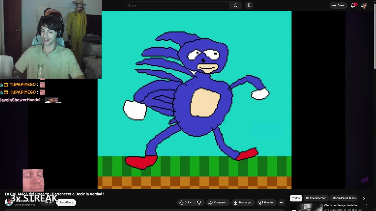Click into the Buscar search field
The image size is (376, 211).
pos(177,5)
